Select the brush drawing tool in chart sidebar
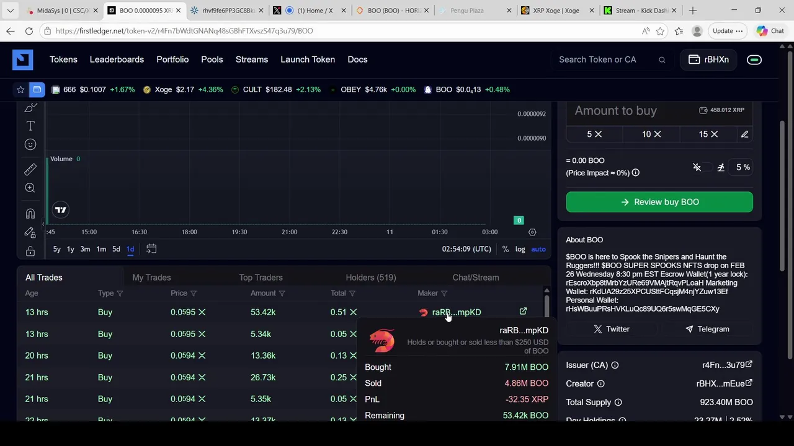 pos(30,108)
